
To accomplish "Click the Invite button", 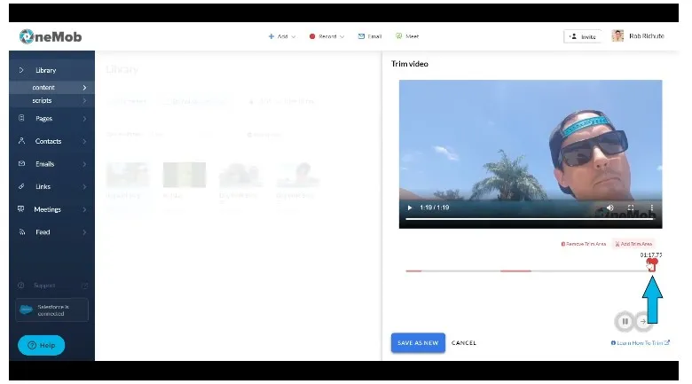I will pos(582,36).
